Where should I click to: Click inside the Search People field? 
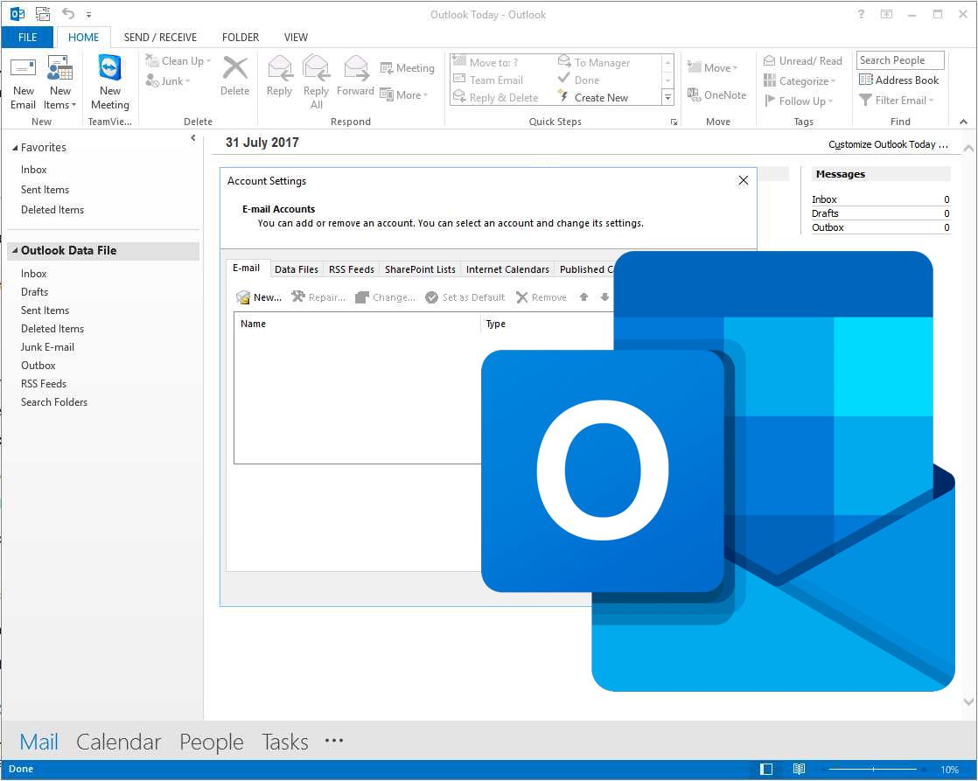click(899, 59)
